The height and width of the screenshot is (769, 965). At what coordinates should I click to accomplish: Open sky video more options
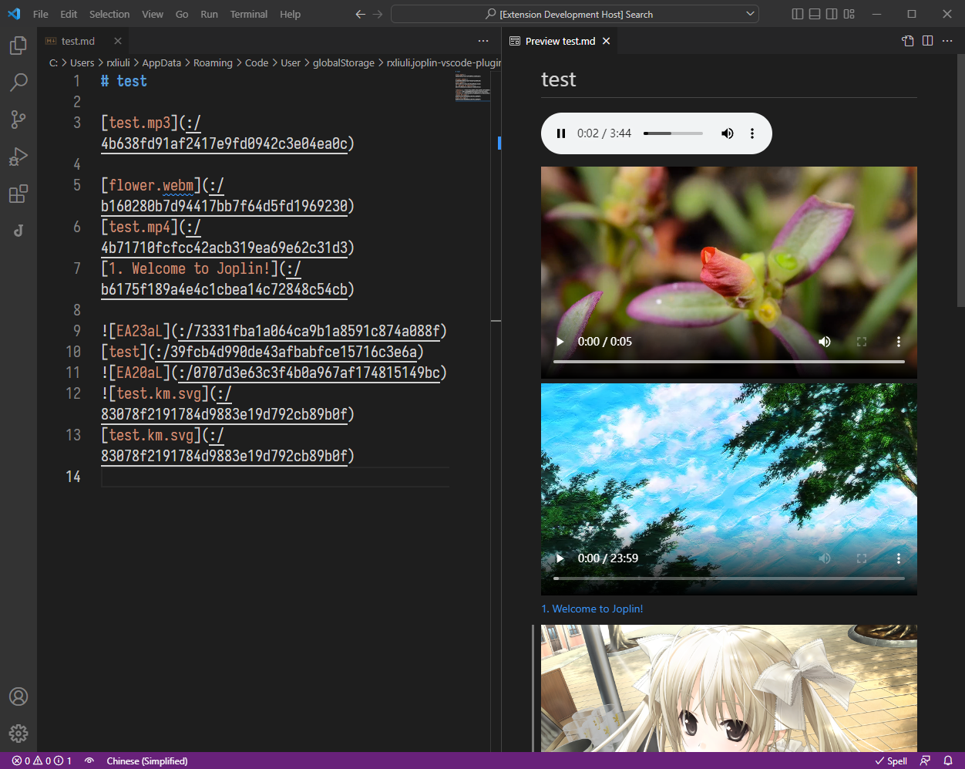[x=899, y=558]
